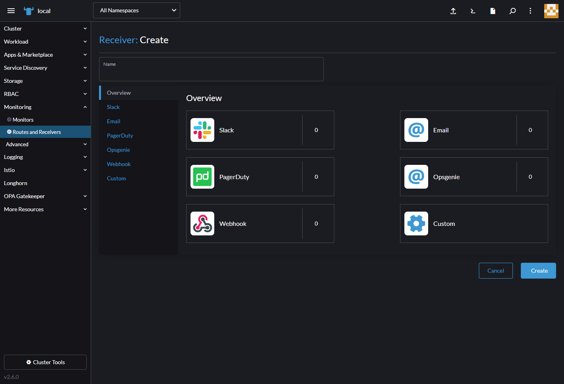Image resolution: width=564 pixels, height=384 pixels.
Task: Expand the Cluster sidebar section
Action: point(45,29)
